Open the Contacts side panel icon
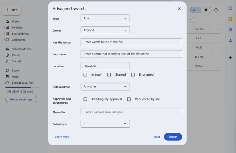Screen dimensions: 236x153 pyautogui.click(x=230, y=41)
